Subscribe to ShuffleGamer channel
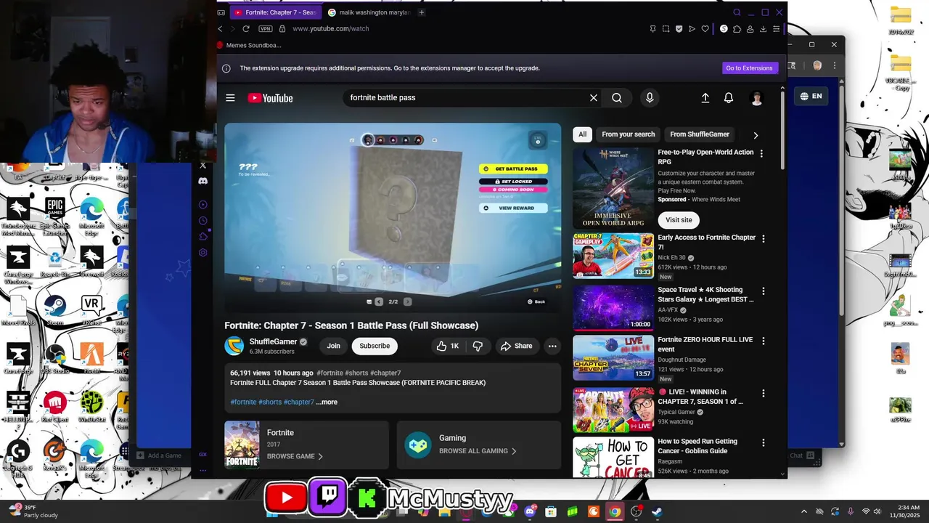This screenshot has height=523, width=929. [x=375, y=346]
